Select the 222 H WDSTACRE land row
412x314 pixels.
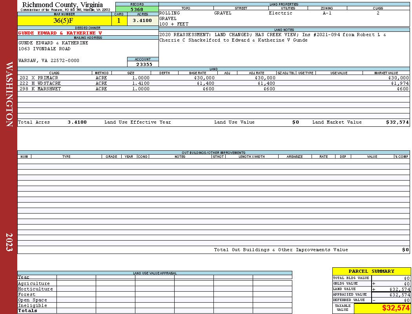(213, 83)
